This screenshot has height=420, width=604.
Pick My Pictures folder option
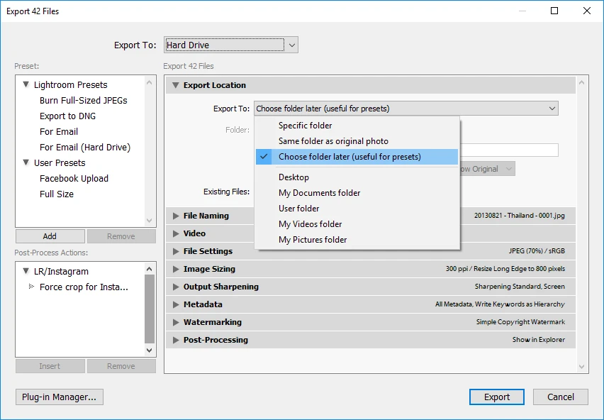(x=357, y=240)
